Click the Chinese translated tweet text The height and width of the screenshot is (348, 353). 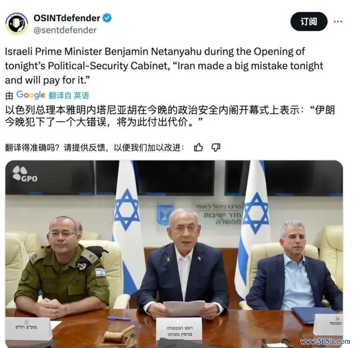tap(170, 116)
